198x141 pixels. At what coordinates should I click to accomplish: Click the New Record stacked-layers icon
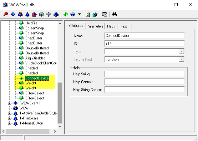click(41, 14)
